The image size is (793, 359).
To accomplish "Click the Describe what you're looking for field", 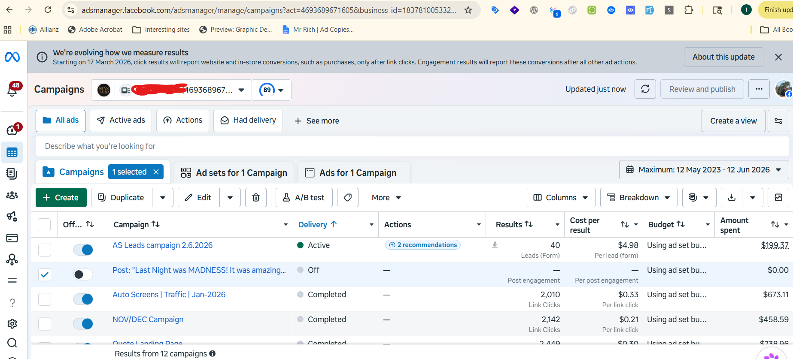I will coord(412,146).
